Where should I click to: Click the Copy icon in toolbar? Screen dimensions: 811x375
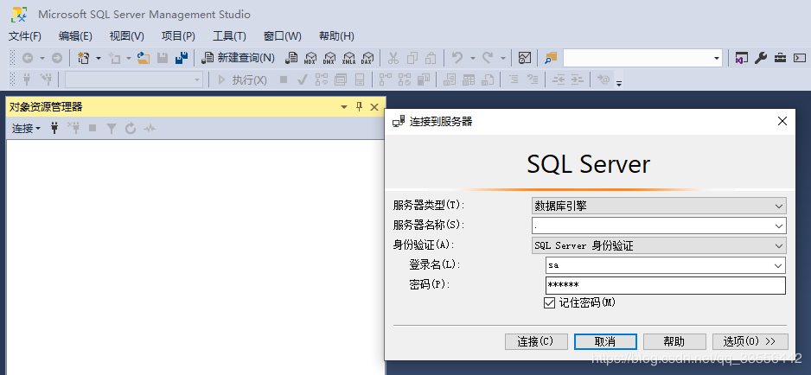coord(412,58)
